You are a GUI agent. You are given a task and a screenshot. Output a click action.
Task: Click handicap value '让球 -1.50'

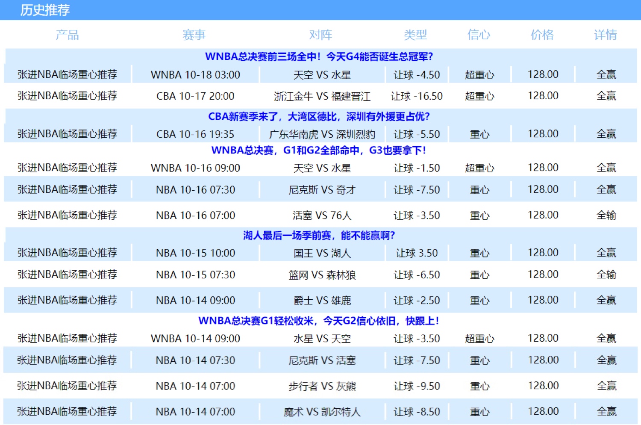(x=417, y=168)
